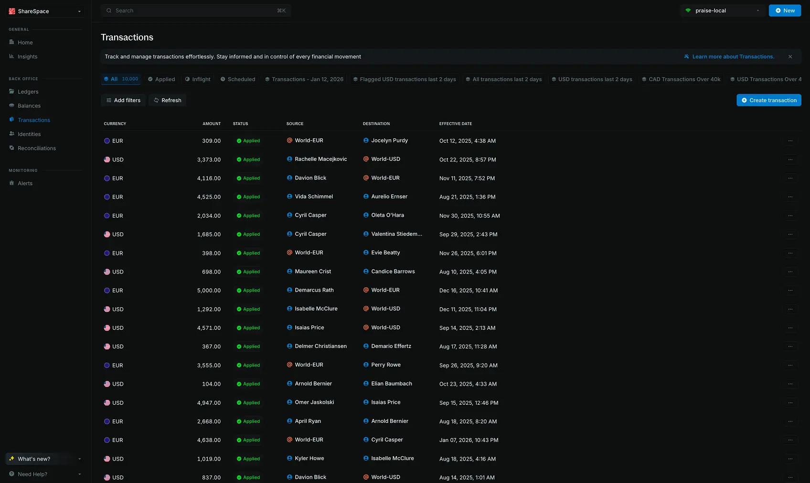Open USD transactions last 2 days view
The width and height of the screenshot is (810, 483).
click(x=592, y=79)
